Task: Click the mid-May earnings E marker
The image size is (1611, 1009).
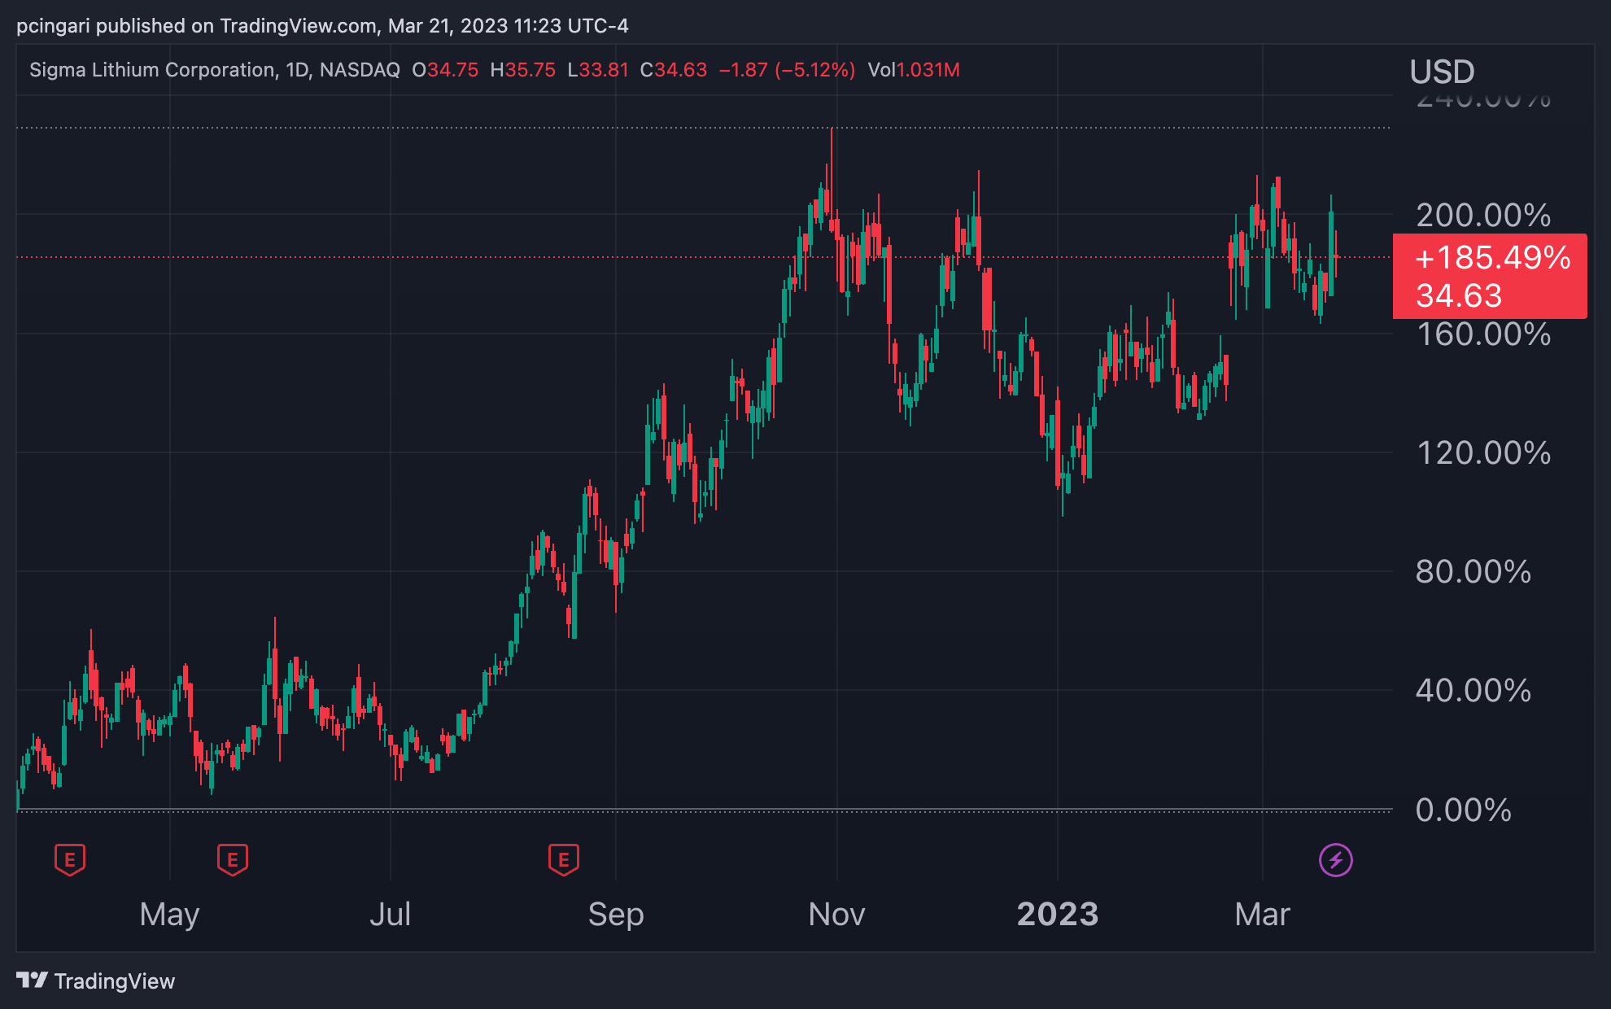Action: point(233,859)
